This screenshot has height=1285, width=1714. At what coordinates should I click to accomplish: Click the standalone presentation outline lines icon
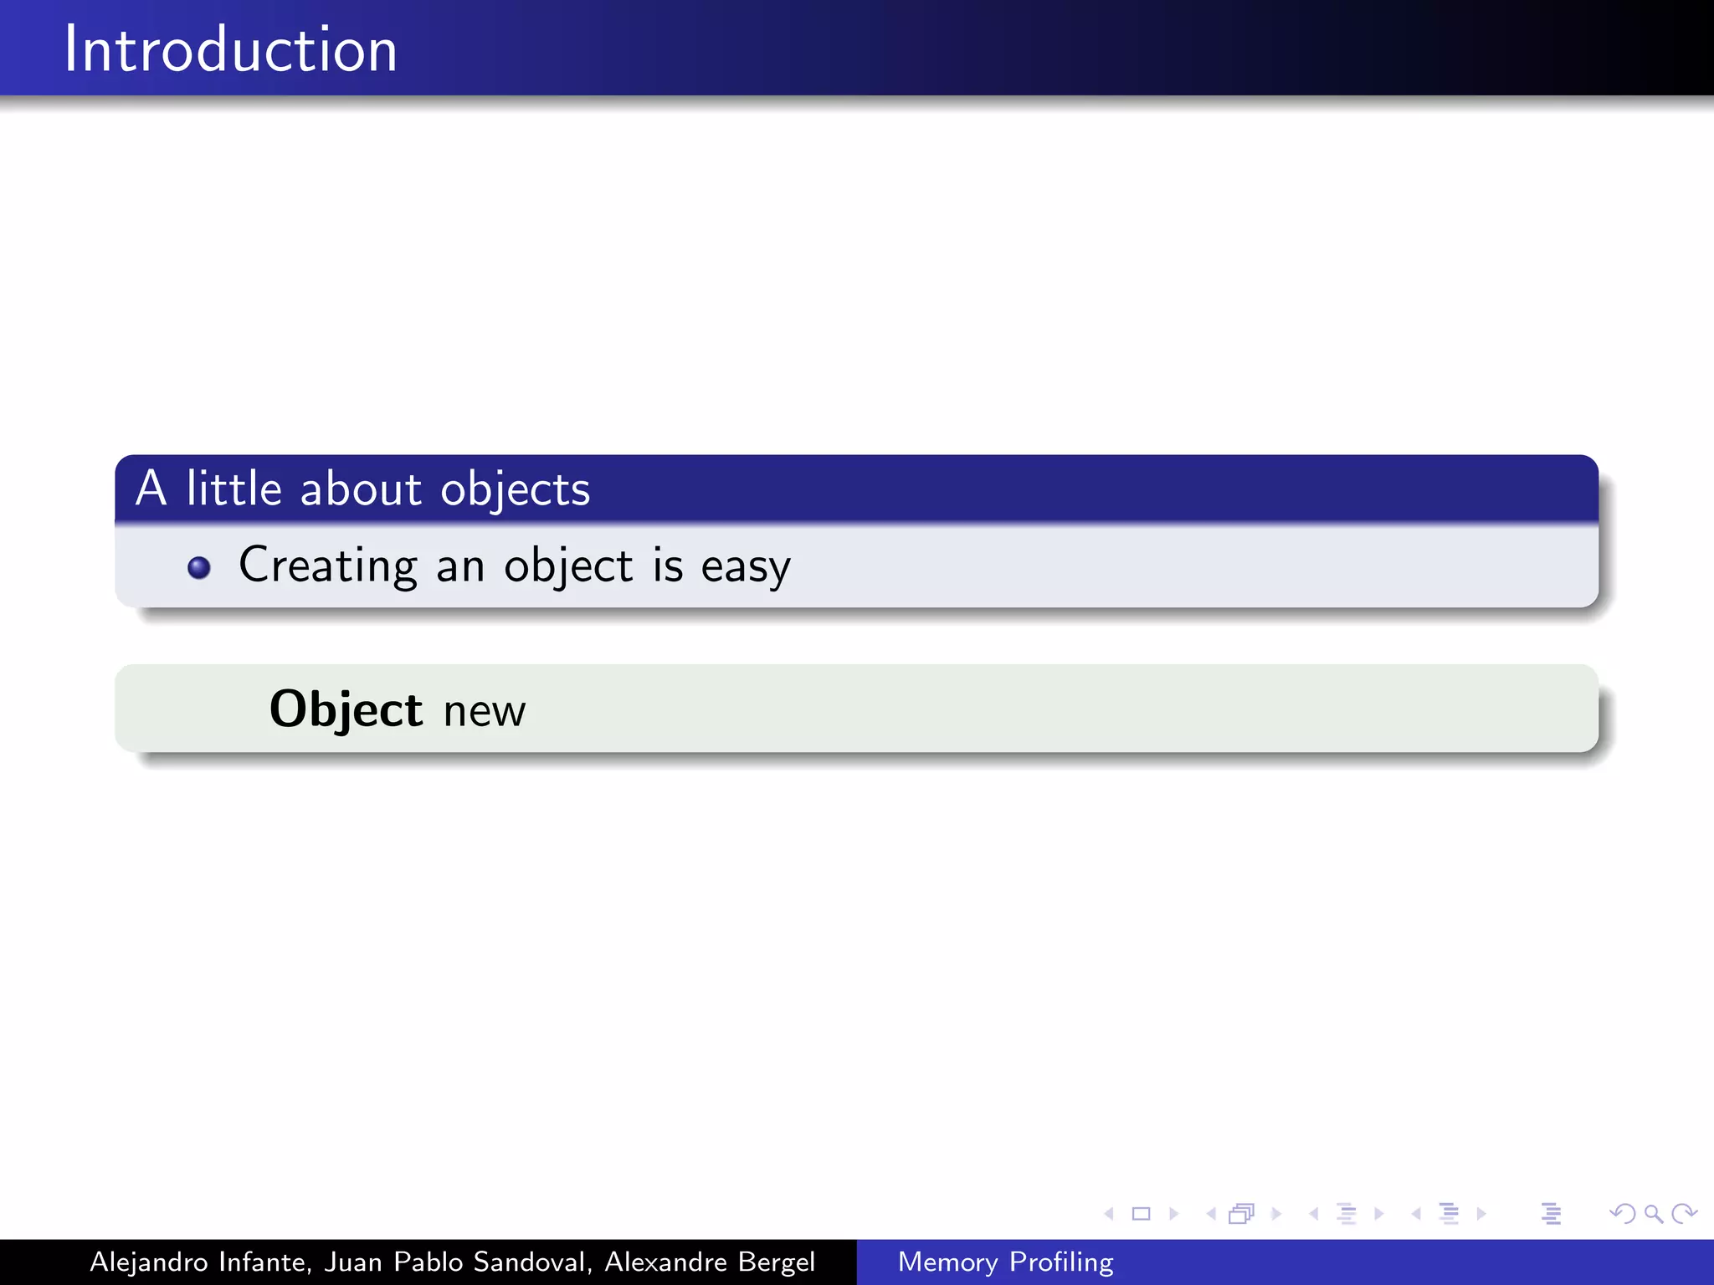click(x=1551, y=1214)
